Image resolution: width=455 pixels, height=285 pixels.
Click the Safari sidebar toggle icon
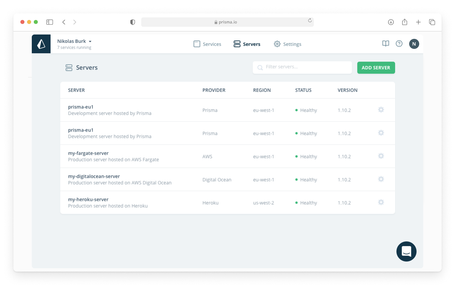pyautogui.click(x=50, y=22)
